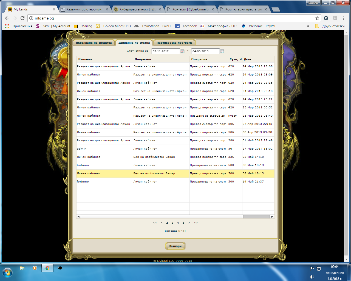Screen dimensions: 351x281
Task: Open calendar picker for end date
Action: pyautogui.click(x=222, y=51)
